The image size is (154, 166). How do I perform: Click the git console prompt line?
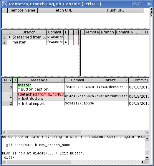[8, 157]
